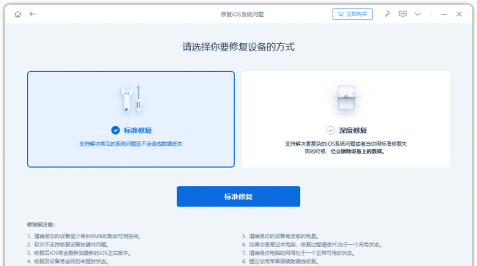Click note 5 about sufficient battery
Viewport: 477px width, 266px height.
pos(280,236)
